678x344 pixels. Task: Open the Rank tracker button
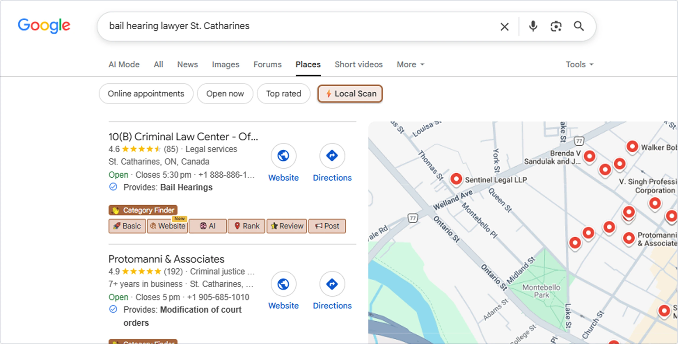coord(246,226)
